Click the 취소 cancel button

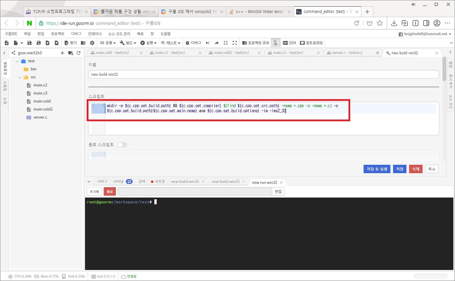click(x=431, y=169)
